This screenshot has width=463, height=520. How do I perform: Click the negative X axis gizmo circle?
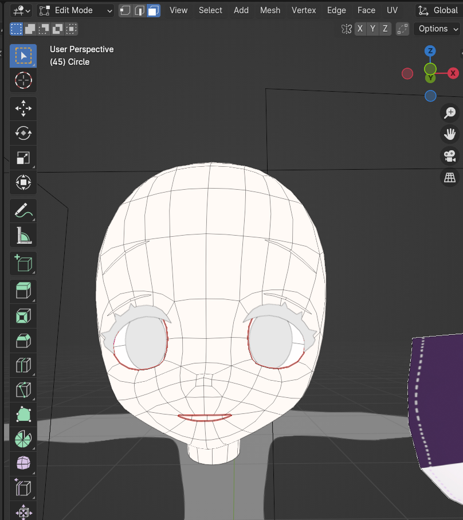[407, 73]
